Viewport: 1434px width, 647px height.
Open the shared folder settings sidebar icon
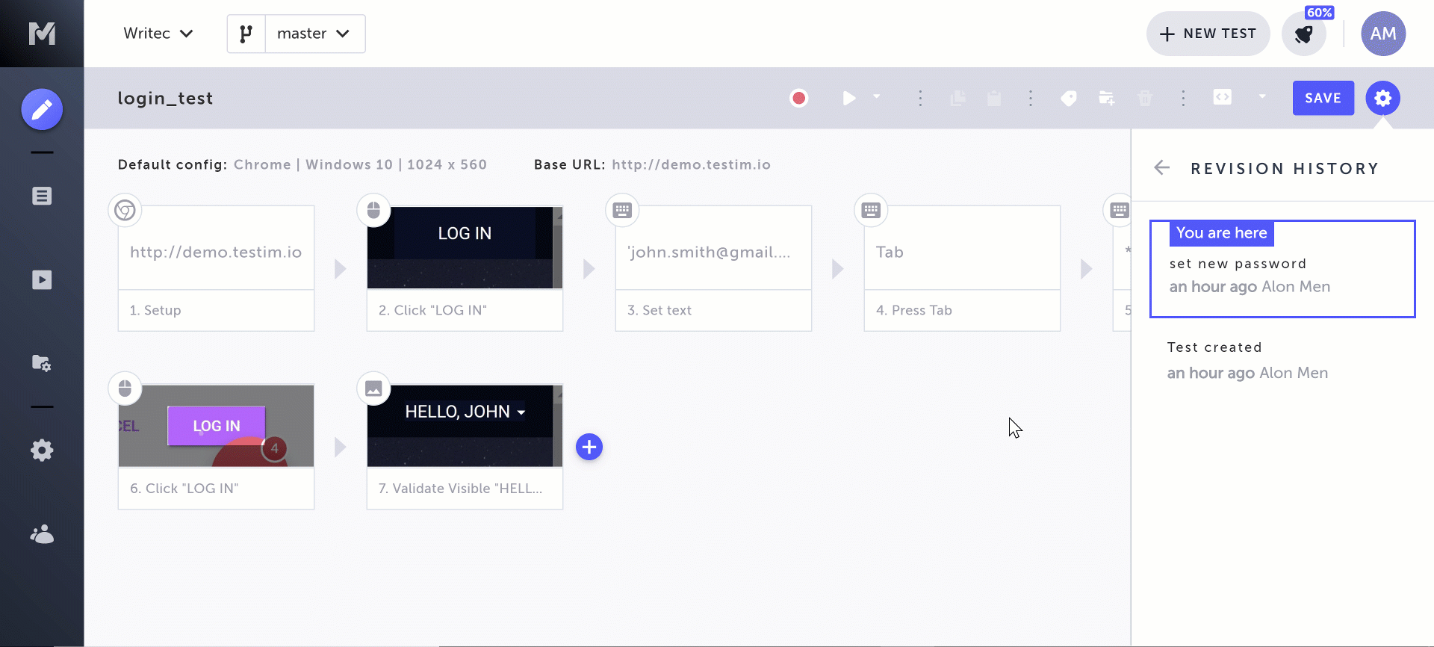(42, 363)
